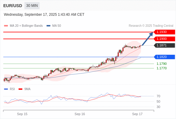Screen dimensions: 176x119
Task: Select the chart date and time line
Action: coord(44,15)
